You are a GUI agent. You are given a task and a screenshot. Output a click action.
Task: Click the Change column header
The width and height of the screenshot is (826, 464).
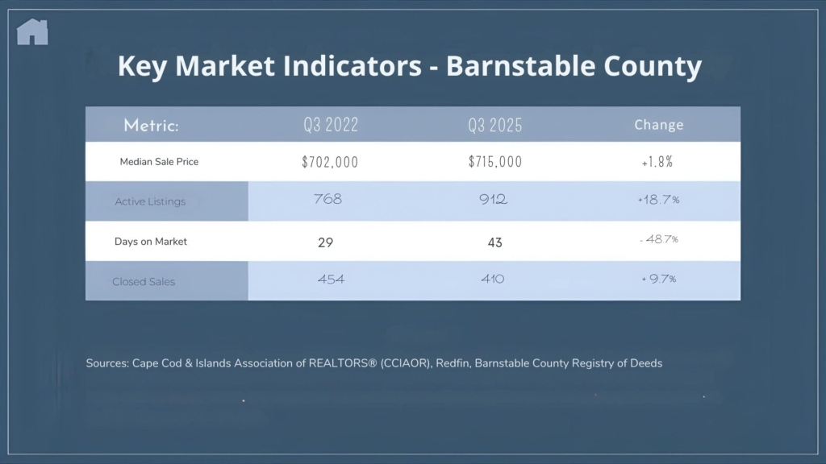pos(658,125)
